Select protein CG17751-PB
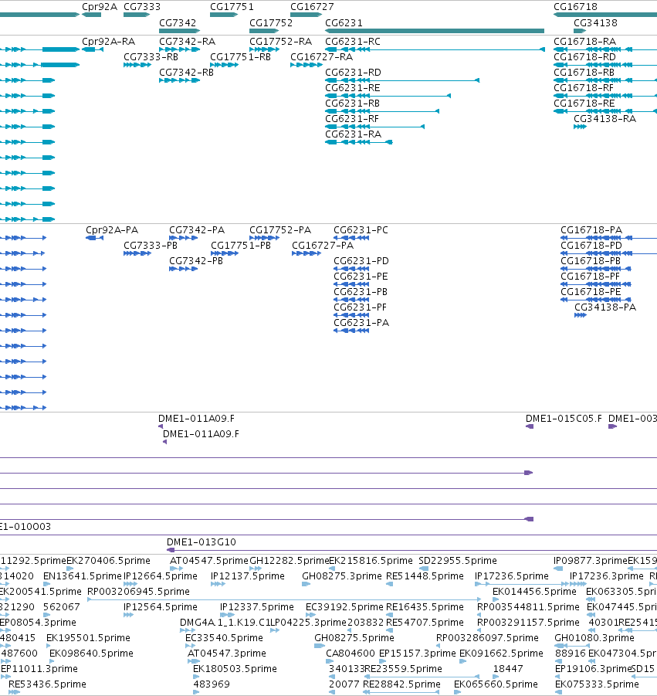This screenshot has height=696, width=657. [x=240, y=246]
